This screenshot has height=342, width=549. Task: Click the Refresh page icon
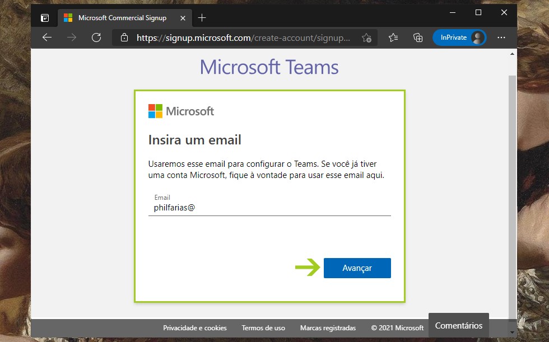click(x=96, y=38)
